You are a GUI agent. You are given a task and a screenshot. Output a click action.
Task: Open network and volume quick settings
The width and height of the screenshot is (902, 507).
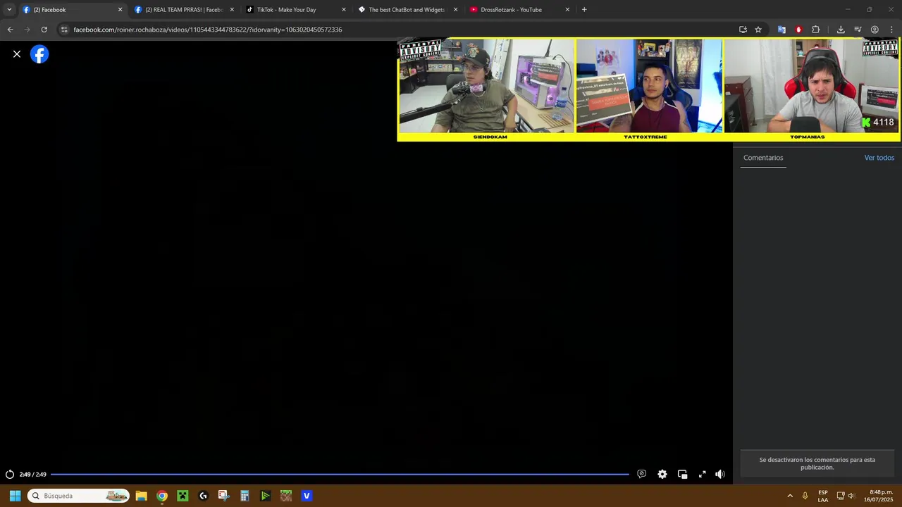tap(846, 496)
